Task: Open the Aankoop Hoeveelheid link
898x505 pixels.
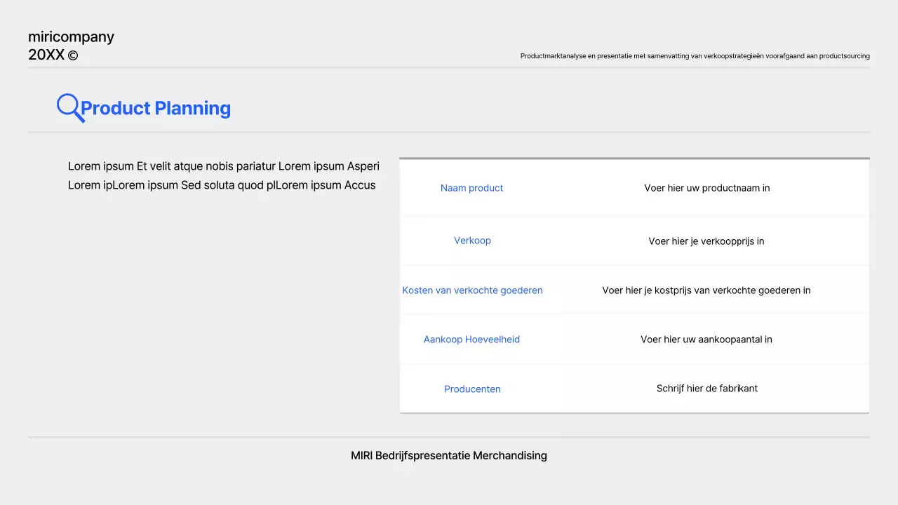Action: (x=471, y=339)
